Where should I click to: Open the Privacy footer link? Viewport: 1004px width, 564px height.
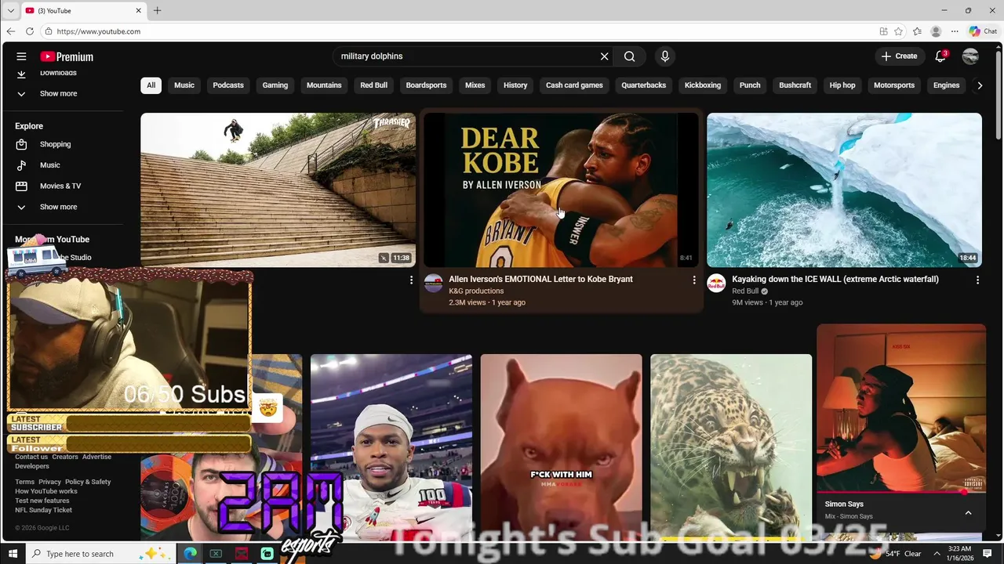point(49,482)
